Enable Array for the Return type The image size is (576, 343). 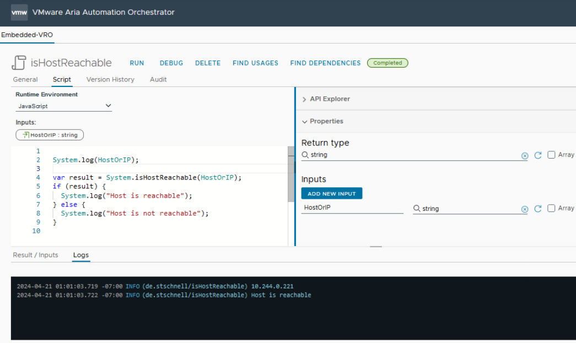click(x=551, y=155)
